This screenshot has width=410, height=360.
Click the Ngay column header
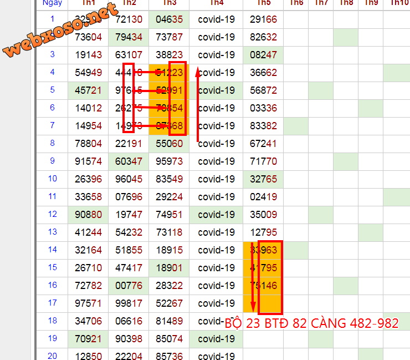coord(52,3)
